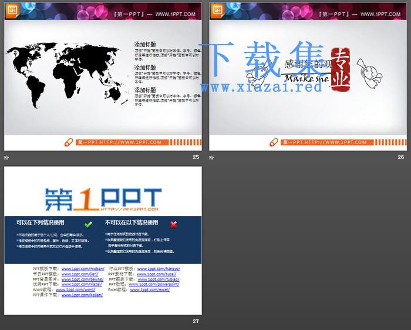The image size is (411, 330).
Task: Click the animation star icon under slide 25
Action: pyautogui.click(x=6, y=158)
